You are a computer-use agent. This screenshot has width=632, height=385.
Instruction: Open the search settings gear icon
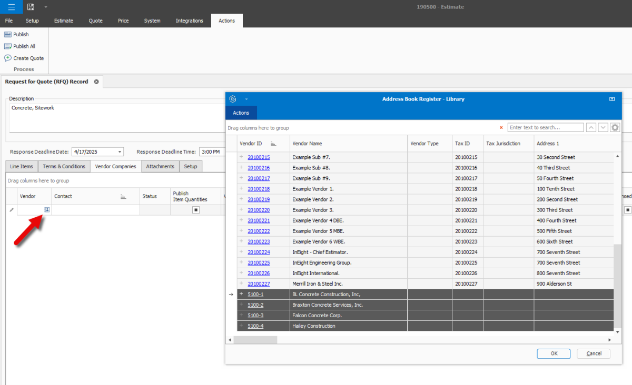pyautogui.click(x=615, y=128)
